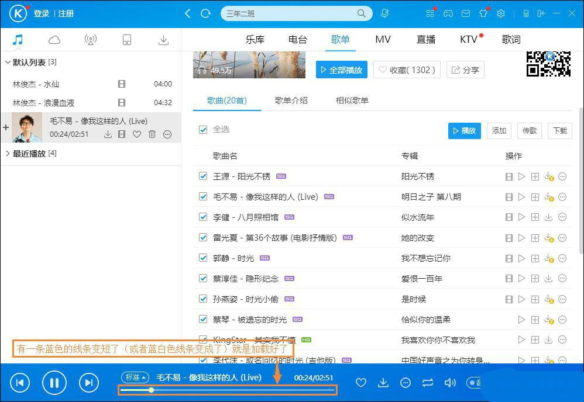This screenshot has width=584, height=402.
Task: Click the heart icon to favorite current song
Action: 361,383
